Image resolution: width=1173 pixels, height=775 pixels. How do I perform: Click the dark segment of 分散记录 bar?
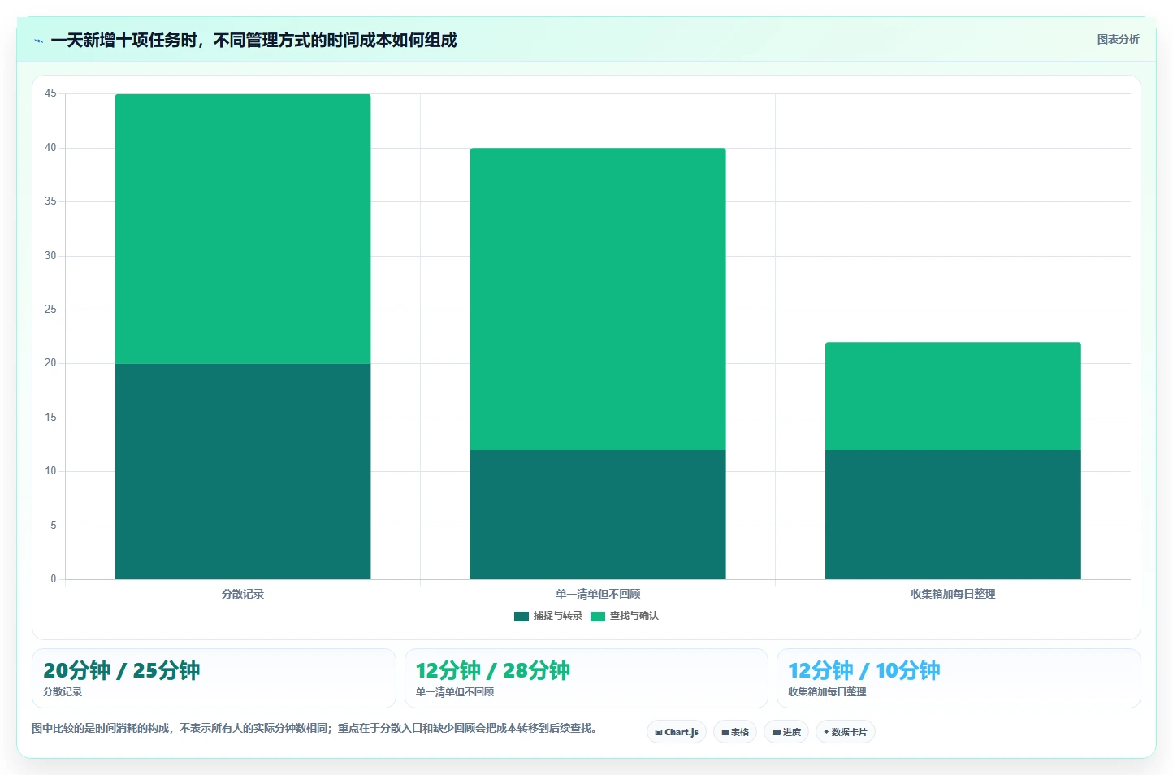pyautogui.click(x=243, y=471)
